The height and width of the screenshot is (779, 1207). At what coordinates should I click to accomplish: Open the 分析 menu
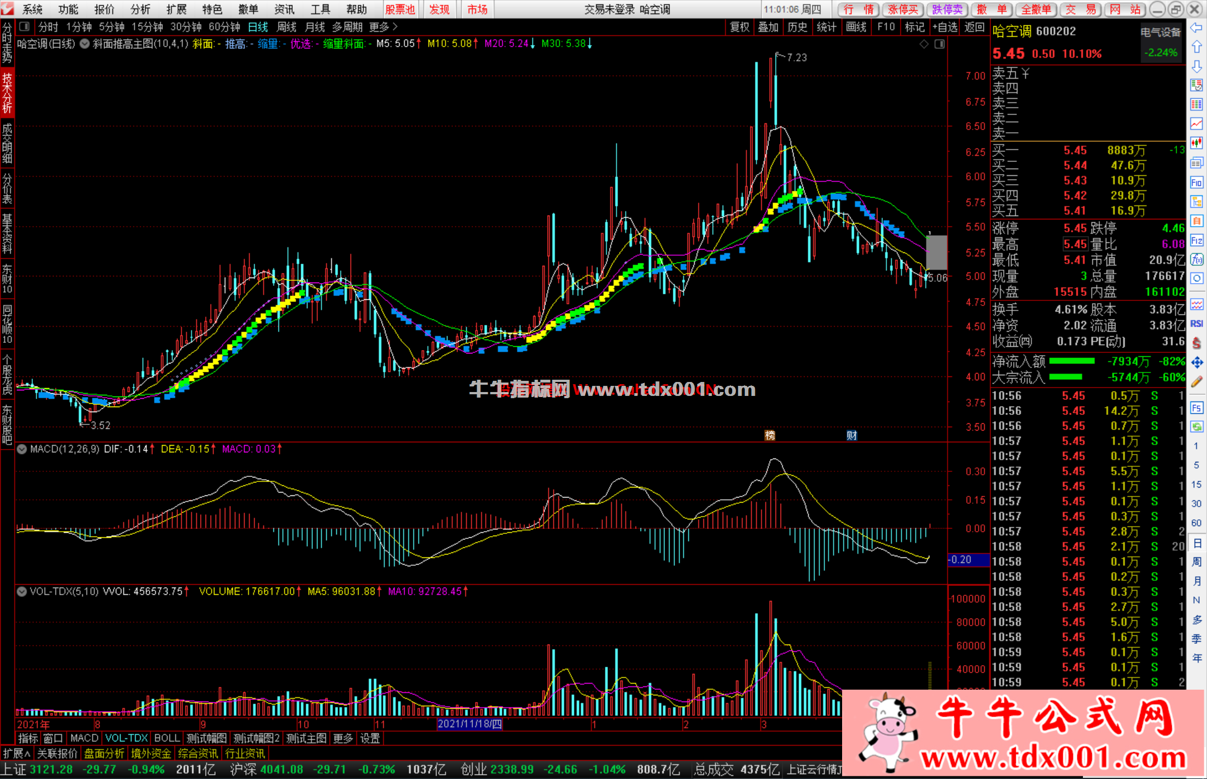pyautogui.click(x=140, y=9)
